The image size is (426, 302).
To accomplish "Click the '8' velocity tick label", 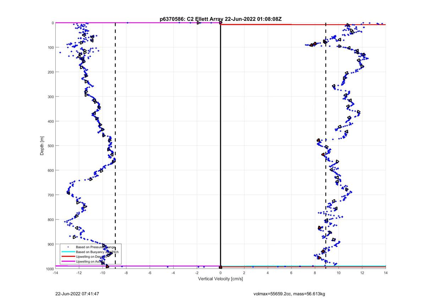I will click(x=315, y=273).
